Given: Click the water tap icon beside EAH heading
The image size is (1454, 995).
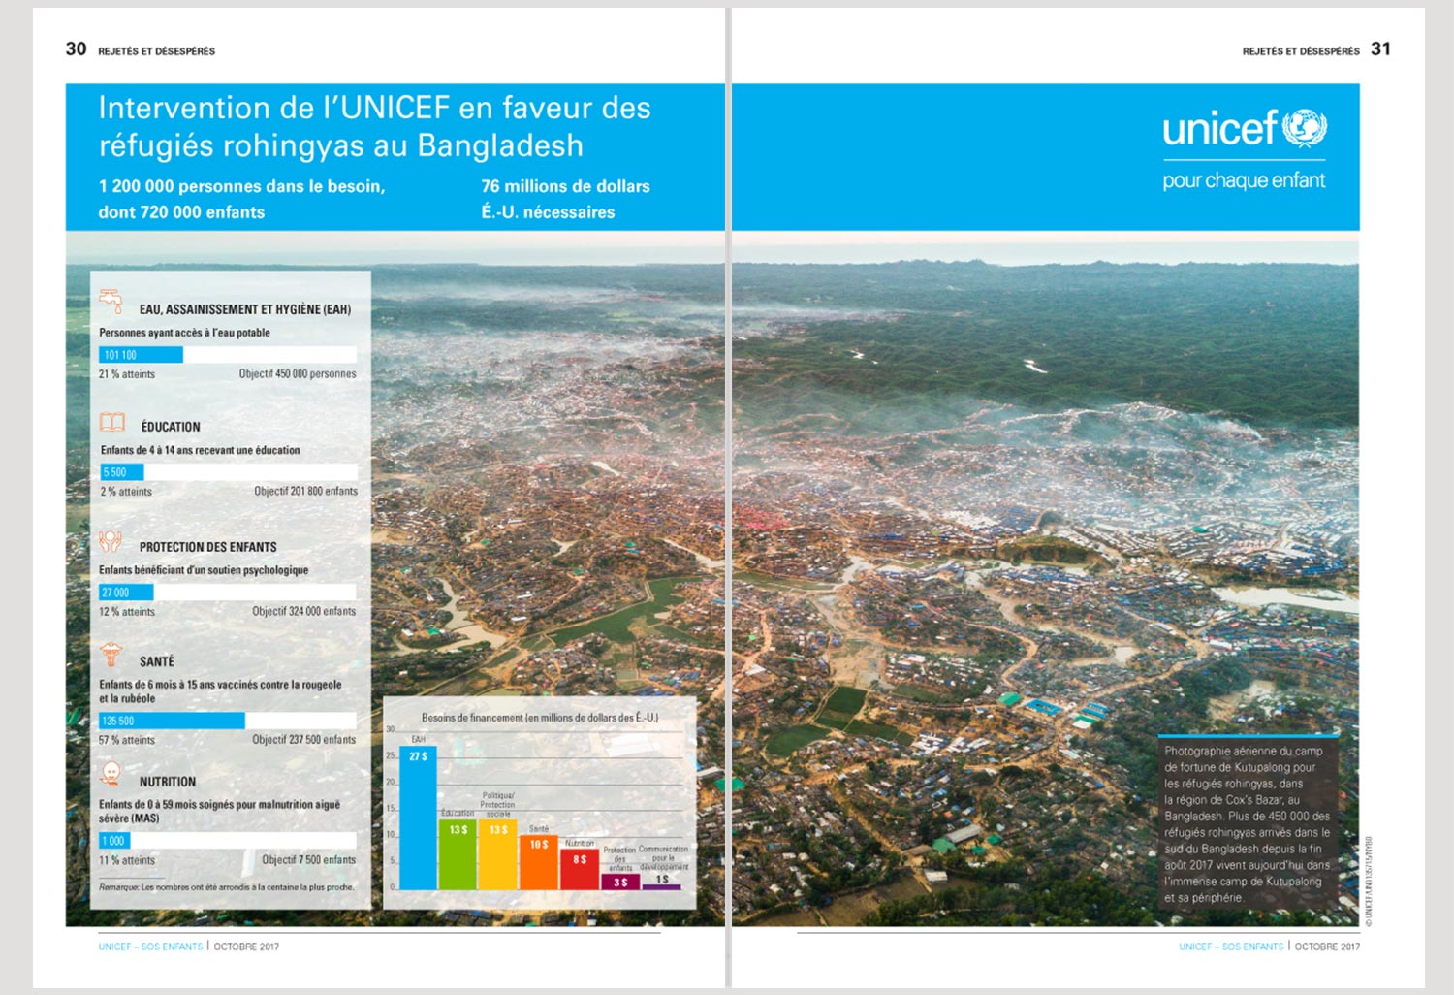Looking at the screenshot, I should 111,302.
